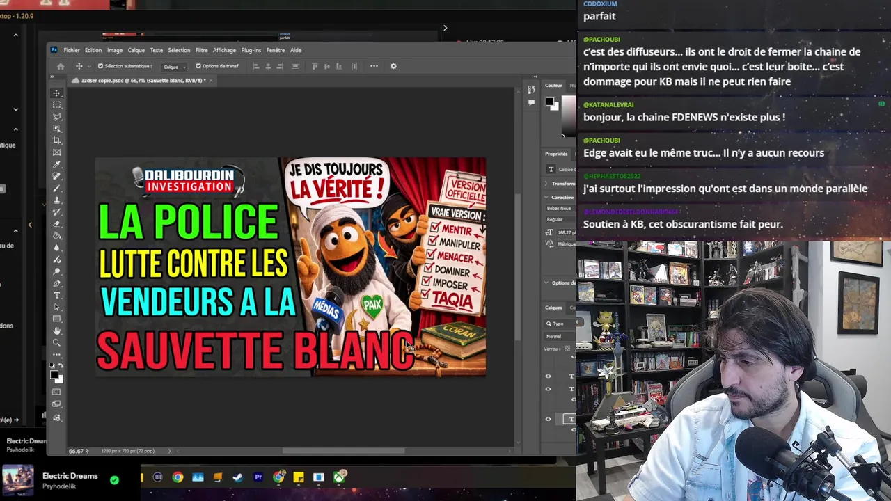Click the Couleur panel foreground swatch
The width and height of the screenshot is (891, 501).
[x=549, y=102]
